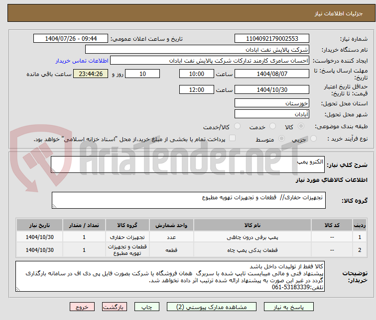The width and height of the screenshot is (376, 320).
Task: Click the price validity date 1404/10/30 field
Action: (272, 90)
